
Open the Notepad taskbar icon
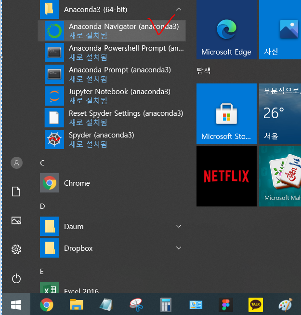(106, 304)
